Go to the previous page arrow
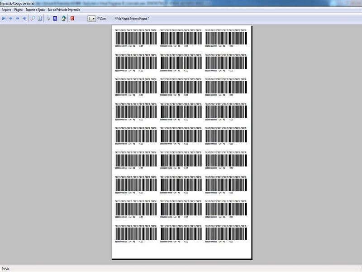 point(10,19)
